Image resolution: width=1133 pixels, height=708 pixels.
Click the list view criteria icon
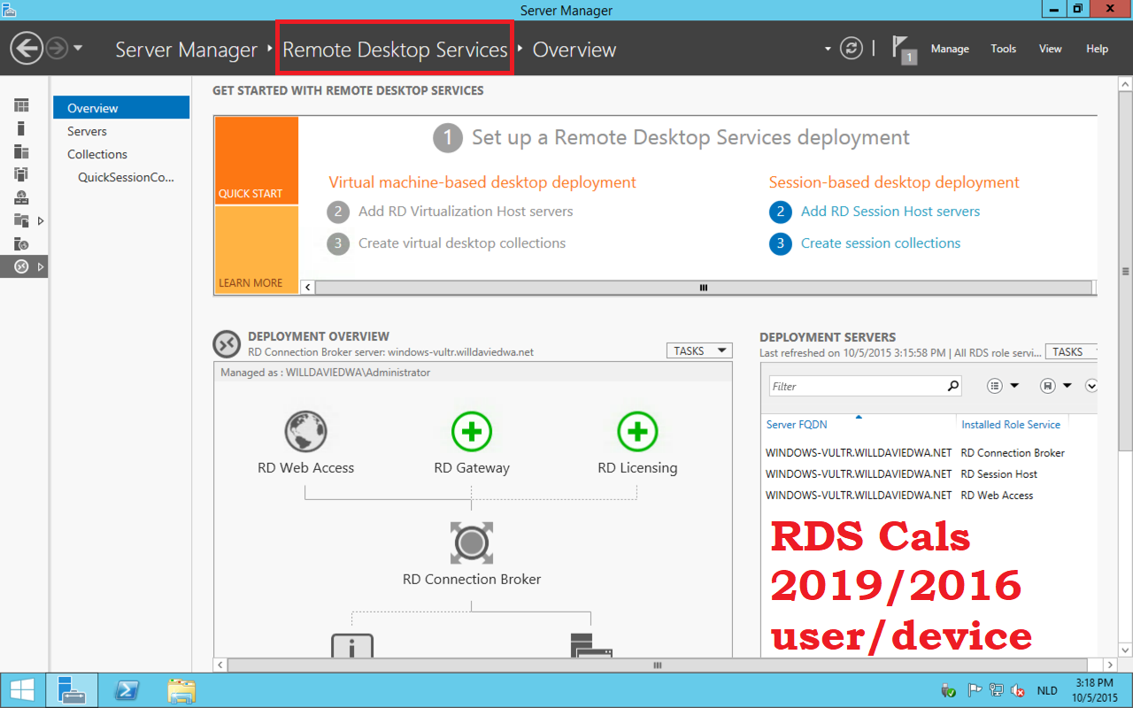[995, 386]
